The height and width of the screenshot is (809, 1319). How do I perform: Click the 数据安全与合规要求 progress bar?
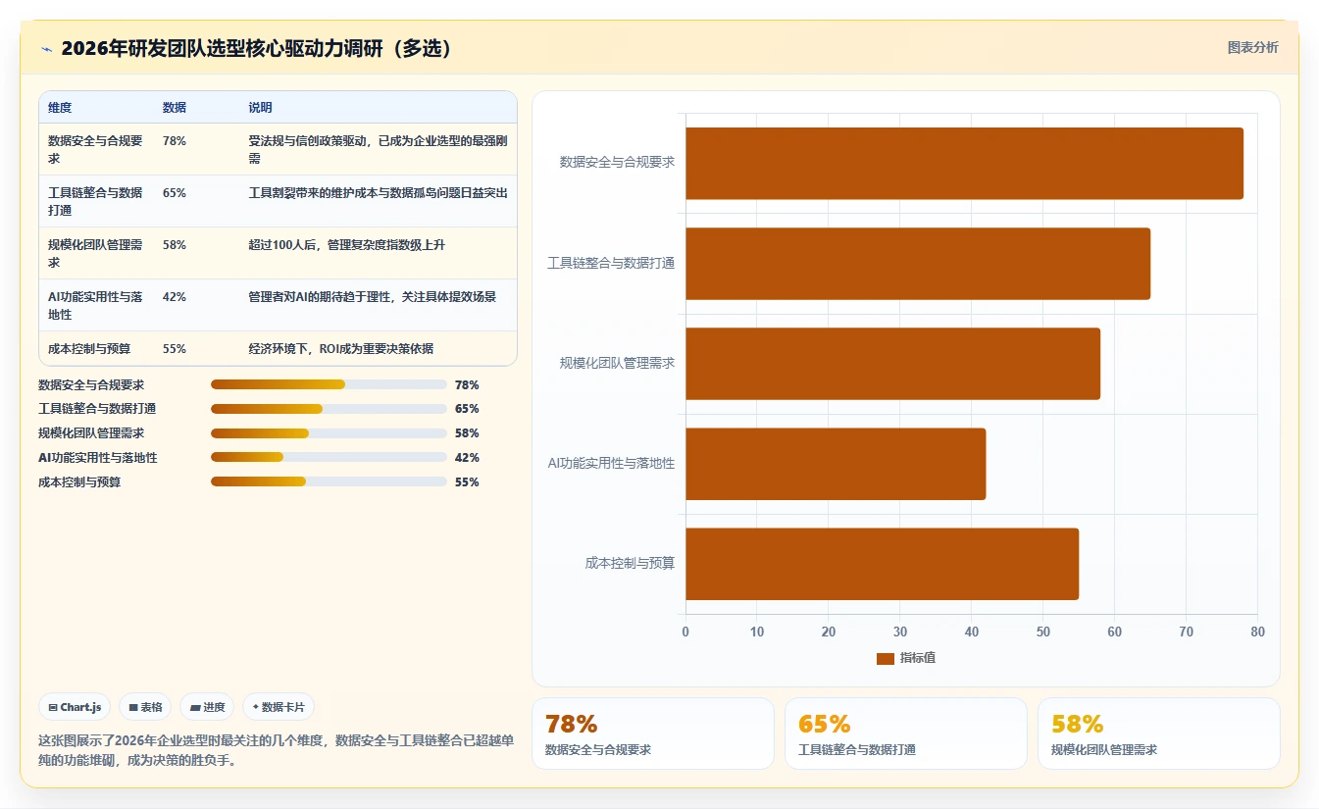tap(329, 384)
